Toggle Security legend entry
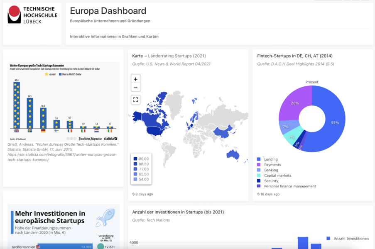The image size is (375, 249). click(267, 181)
